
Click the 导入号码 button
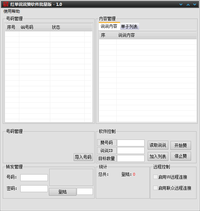tap(83, 157)
